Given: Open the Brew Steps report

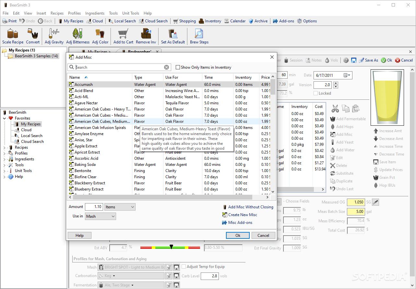Looking at the screenshot, I should click(199, 36).
